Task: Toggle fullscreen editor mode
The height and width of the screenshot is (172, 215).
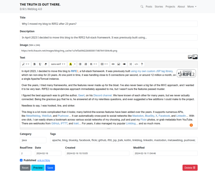Action: point(131,64)
